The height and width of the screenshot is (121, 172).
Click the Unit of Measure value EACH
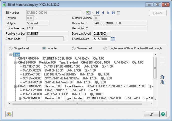pyautogui.click(x=32, y=28)
